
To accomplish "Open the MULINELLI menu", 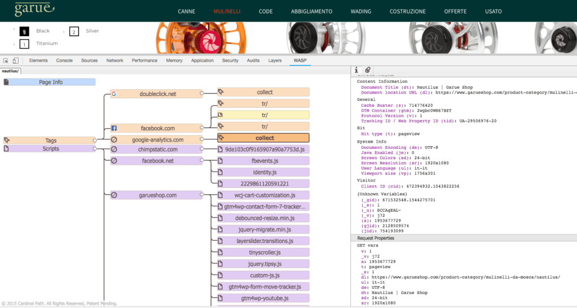I will [227, 11].
